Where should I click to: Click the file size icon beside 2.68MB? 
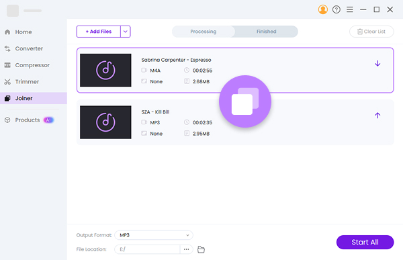point(187,81)
